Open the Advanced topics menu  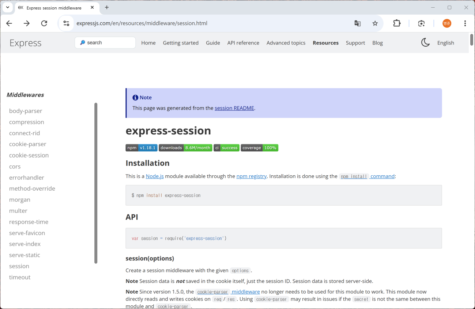[286, 43]
